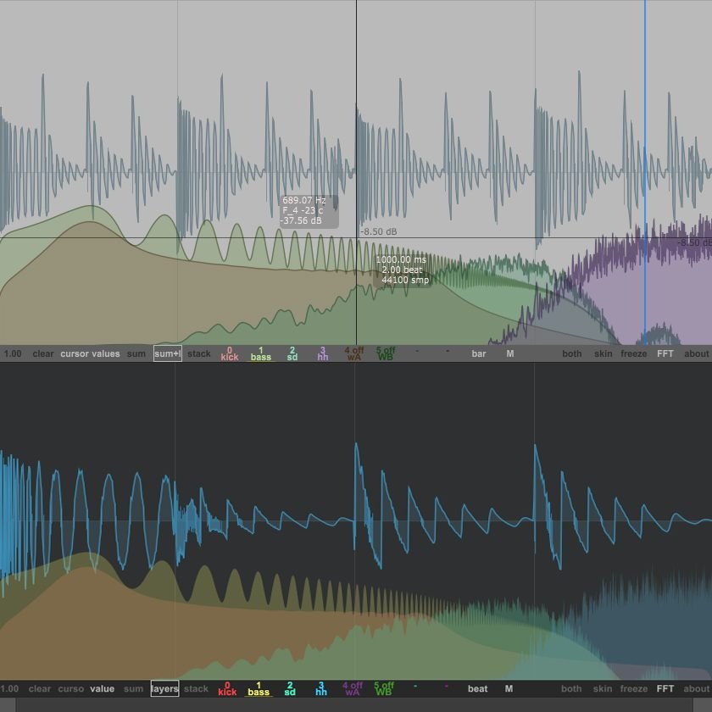Viewport: 712px width, 712px height.
Task: Toggle bass channel 1 in upper analyzer
Action: 261,353
